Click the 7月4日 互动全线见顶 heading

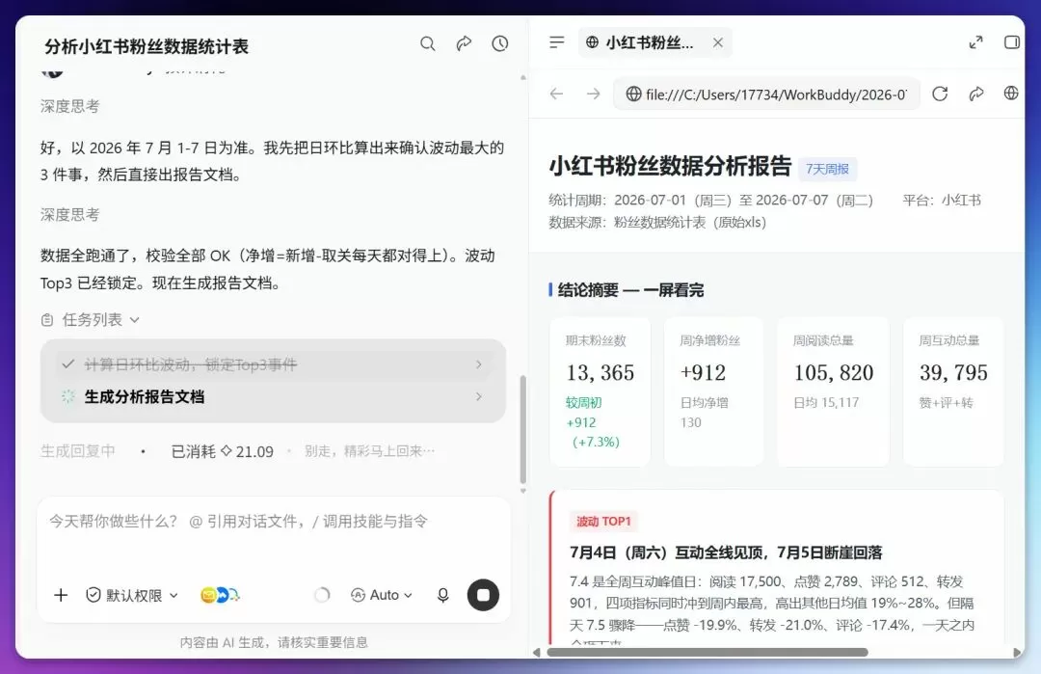pos(726,553)
